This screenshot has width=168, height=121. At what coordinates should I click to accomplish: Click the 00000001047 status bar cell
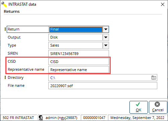94,118
